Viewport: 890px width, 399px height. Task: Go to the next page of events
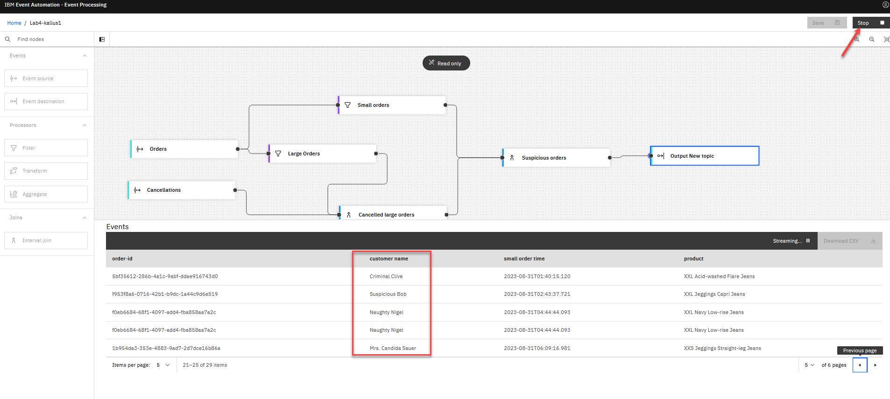[x=875, y=365]
